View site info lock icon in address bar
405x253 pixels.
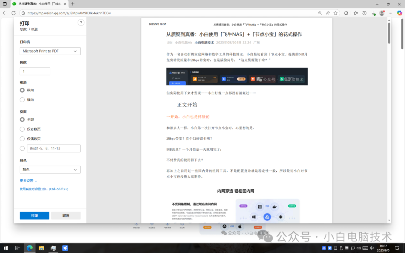pyautogui.click(x=23, y=13)
